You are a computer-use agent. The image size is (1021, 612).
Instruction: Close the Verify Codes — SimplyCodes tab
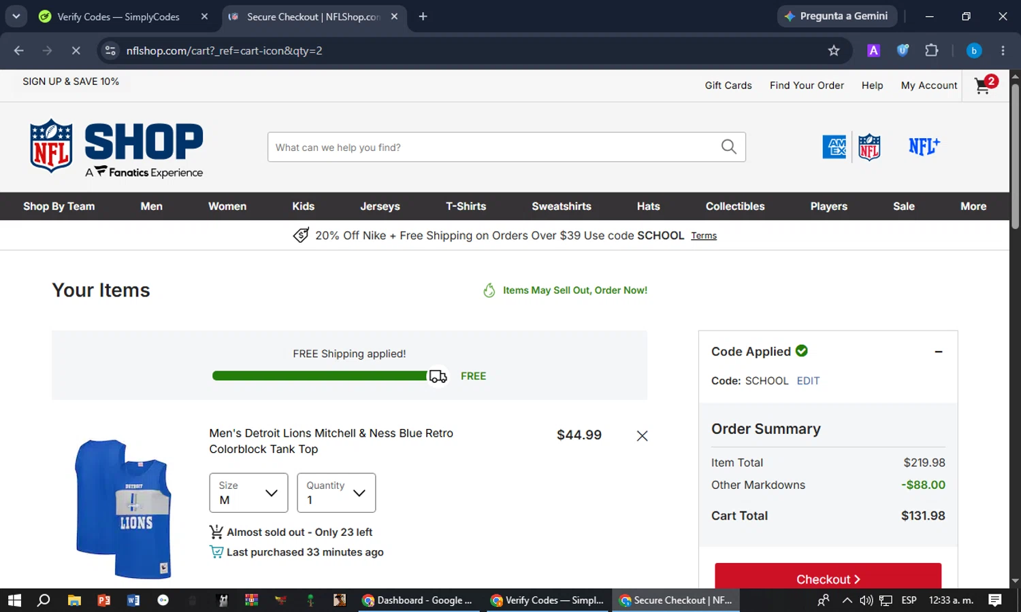tap(204, 16)
